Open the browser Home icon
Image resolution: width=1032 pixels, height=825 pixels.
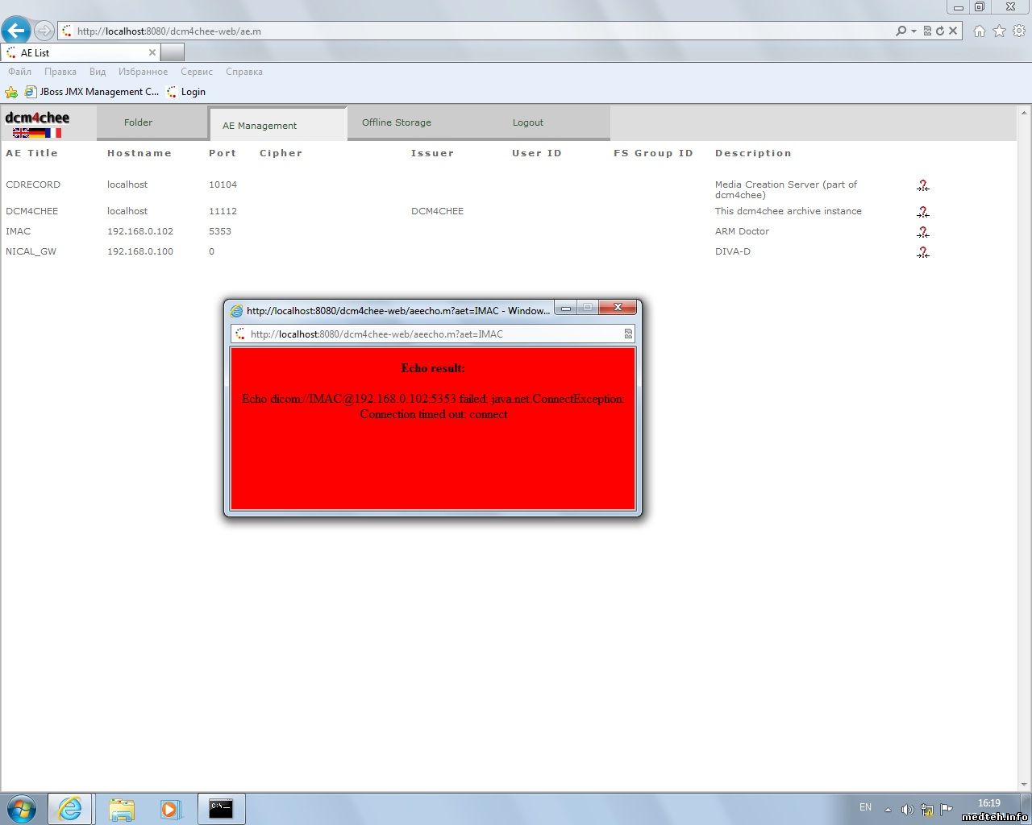click(x=980, y=31)
